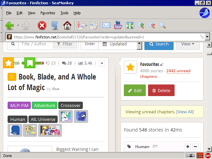Zoom out with magnifier minus icon

point(152,26)
